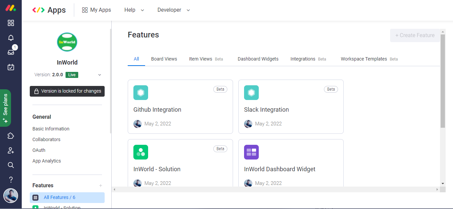Open the search magnifier icon
The height and width of the screenshot is (209, 453).
tap(11, 165)
